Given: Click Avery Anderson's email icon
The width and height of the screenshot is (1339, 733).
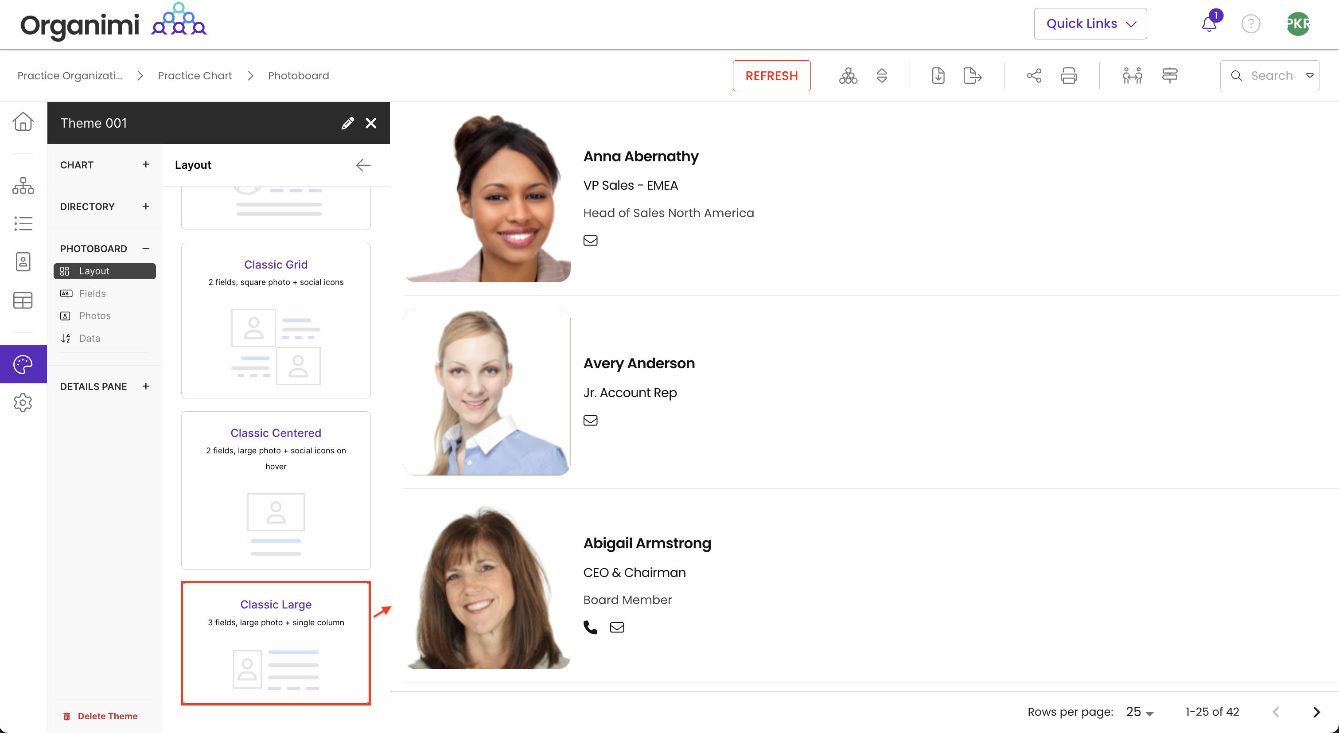Looking at the screenshot, I should 590,421.
